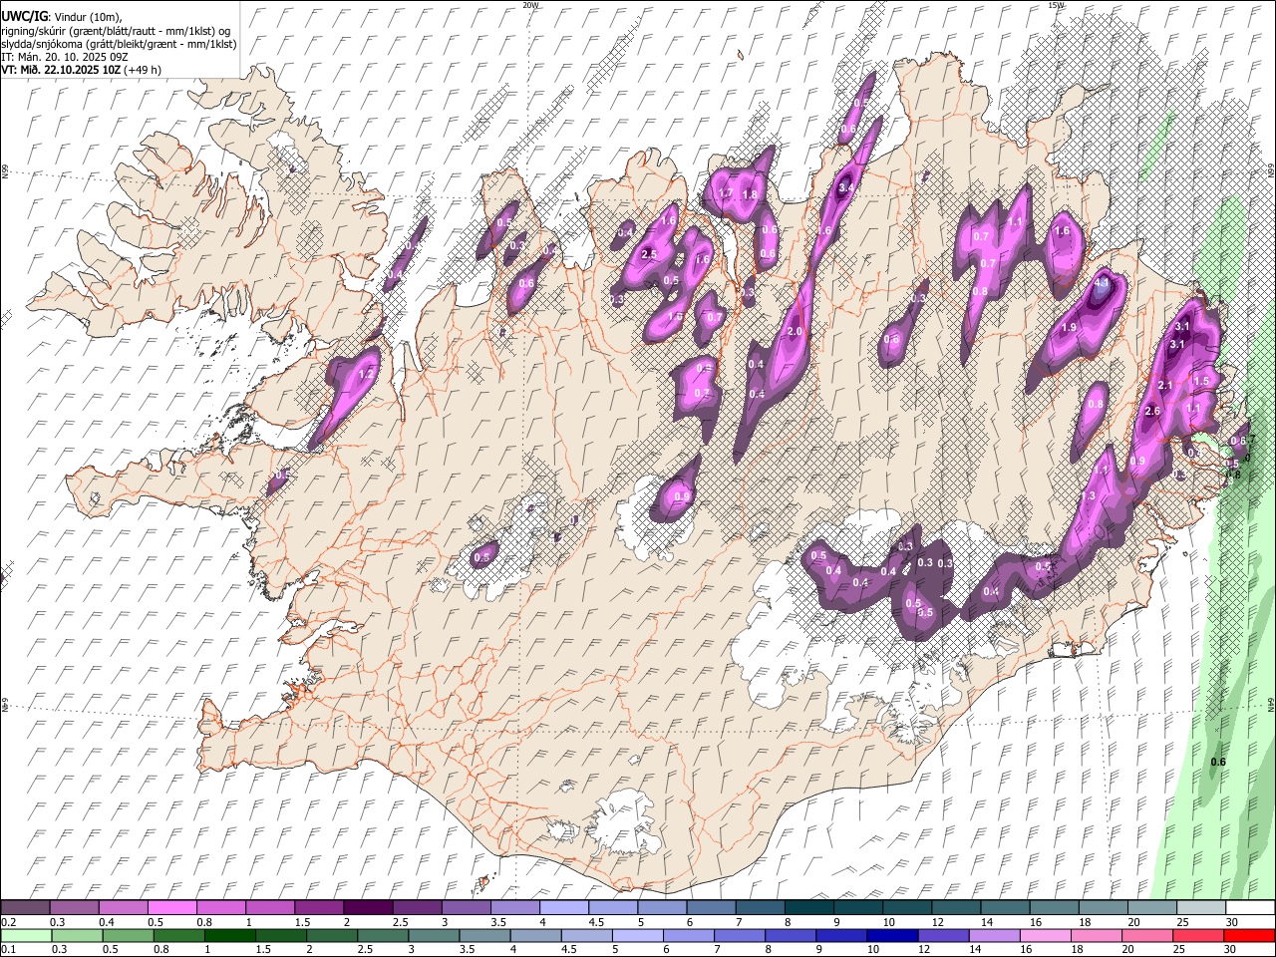This screenshot has height=957, width=1276.
Task: Click the snow legend swatch between 0.2 and 0.3
Action: point(25,908)
